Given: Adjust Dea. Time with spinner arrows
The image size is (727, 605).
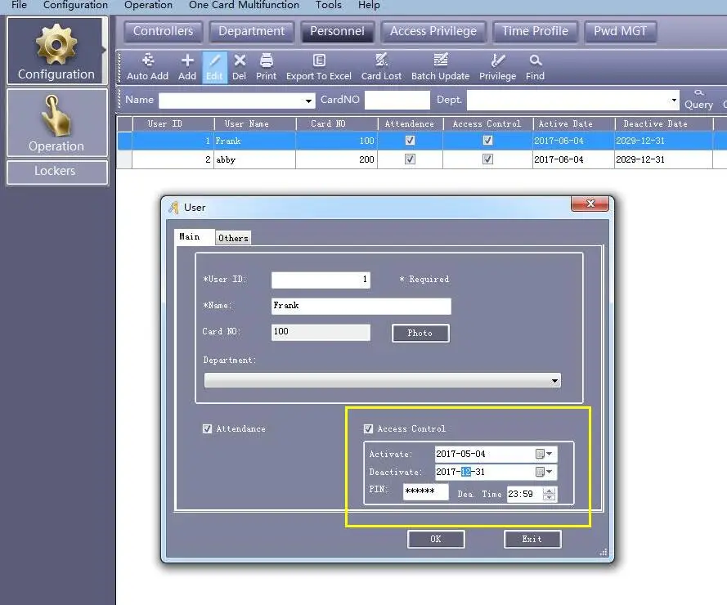Looking at the screenshot, I should pyautogui.click(x=549, y=494).
